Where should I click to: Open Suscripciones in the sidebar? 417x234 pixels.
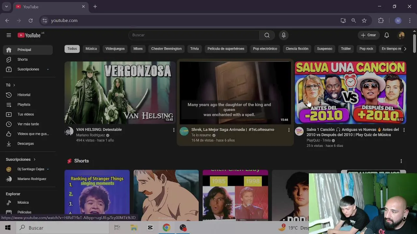tap(28, 69)
